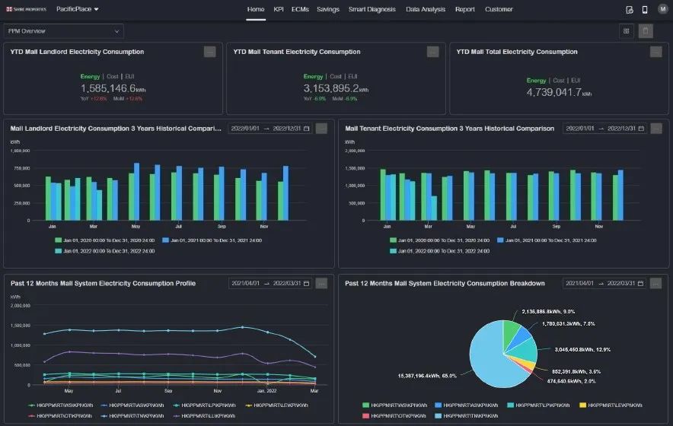673x426 pixels.
Task: Expand the PacificPlace site dropdown
Action: [x=77, y=9]
